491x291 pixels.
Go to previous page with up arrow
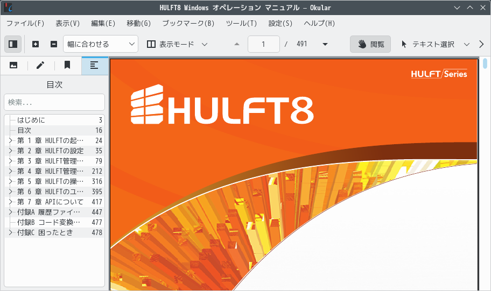pos(237,44)
